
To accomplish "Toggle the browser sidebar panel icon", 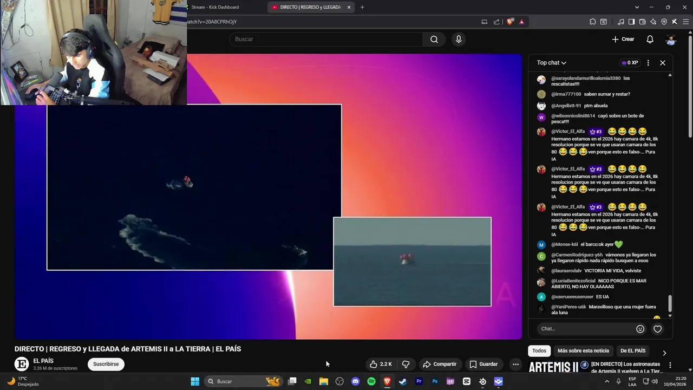I will [631, 22].
